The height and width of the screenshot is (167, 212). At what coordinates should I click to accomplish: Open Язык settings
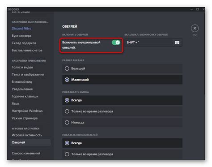tap(16, 103)
